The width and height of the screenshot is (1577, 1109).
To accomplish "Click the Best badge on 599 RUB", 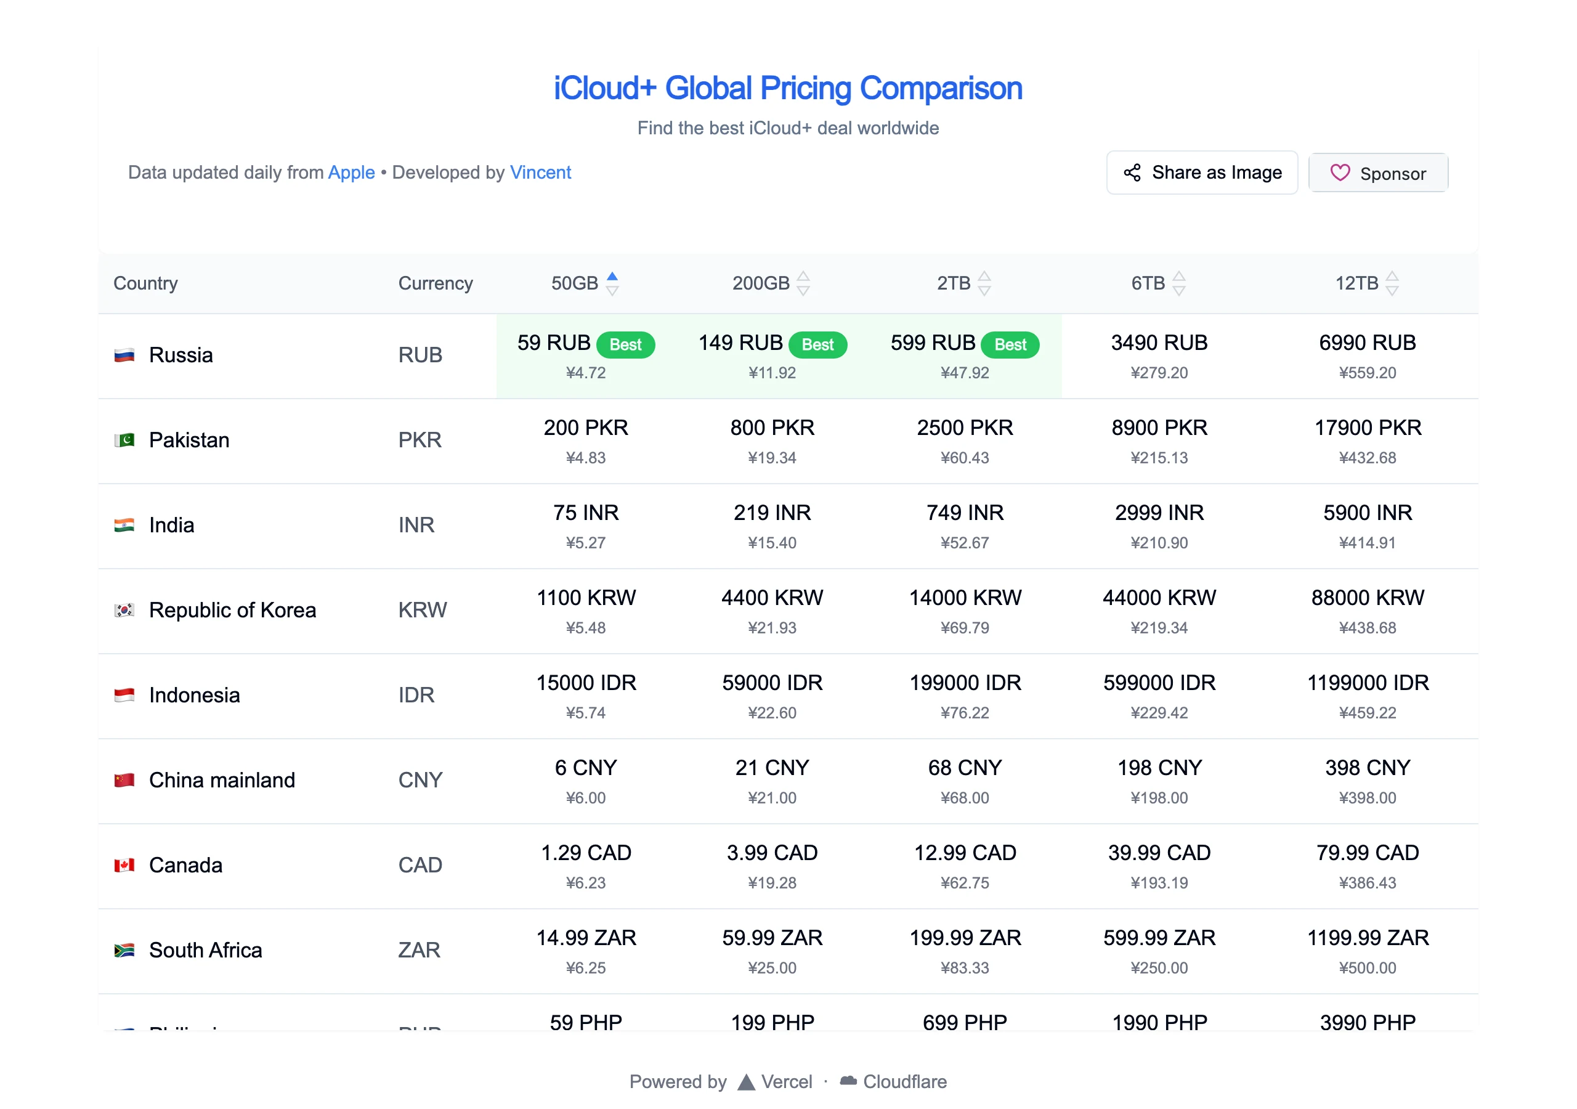I will [1010, 344].
